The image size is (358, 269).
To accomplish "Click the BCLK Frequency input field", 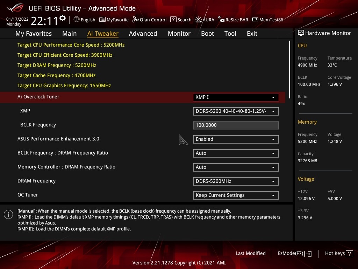I will [236, 125].
